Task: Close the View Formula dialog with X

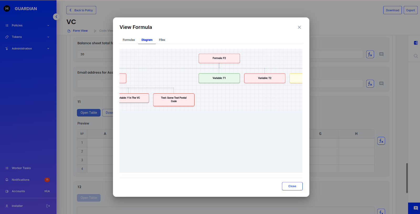Action: [x=299, y=27]
